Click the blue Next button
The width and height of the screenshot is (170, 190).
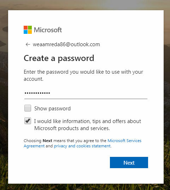(129, 163)
